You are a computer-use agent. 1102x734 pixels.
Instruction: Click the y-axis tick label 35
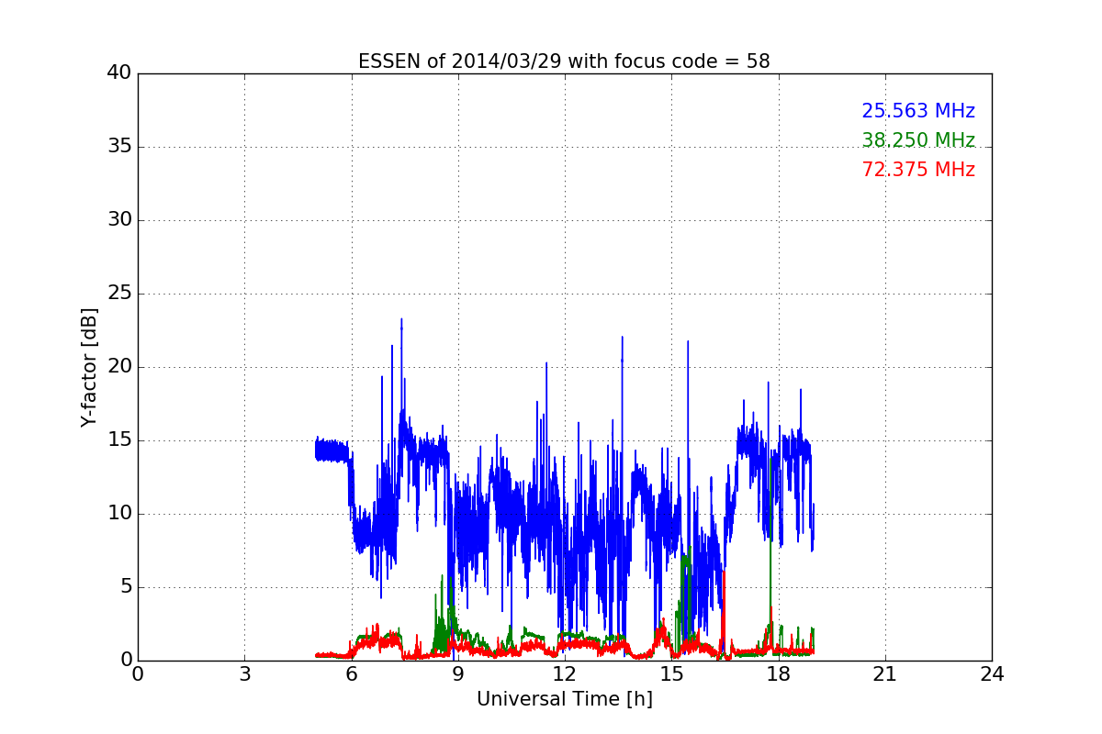point(118,147)
